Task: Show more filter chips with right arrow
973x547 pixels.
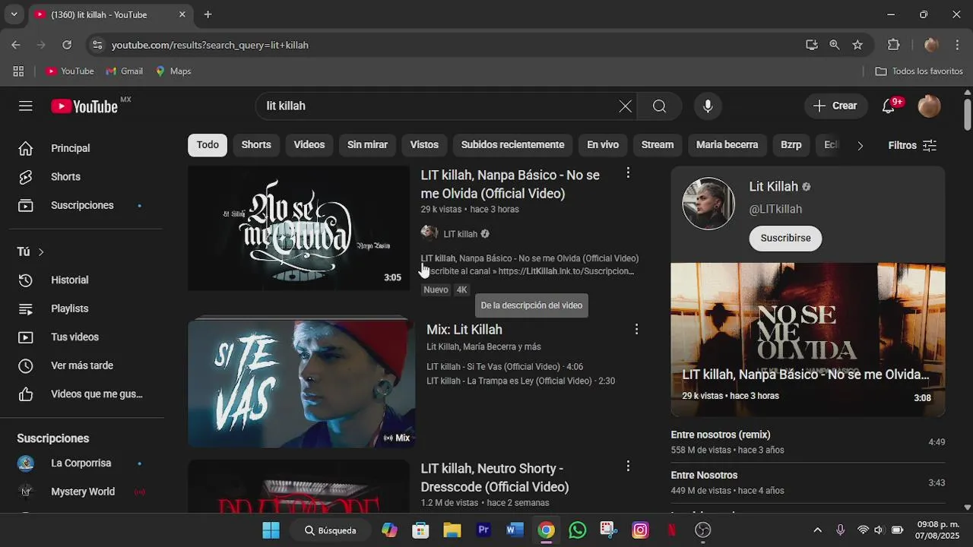Action: pyautogui.click(x=860, y=145)
